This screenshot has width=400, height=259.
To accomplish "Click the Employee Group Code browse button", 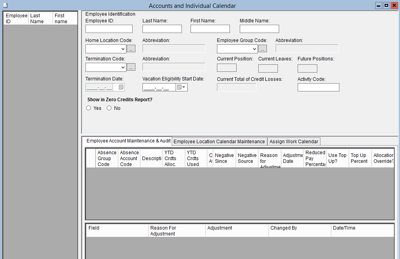I will pos(263,49).
